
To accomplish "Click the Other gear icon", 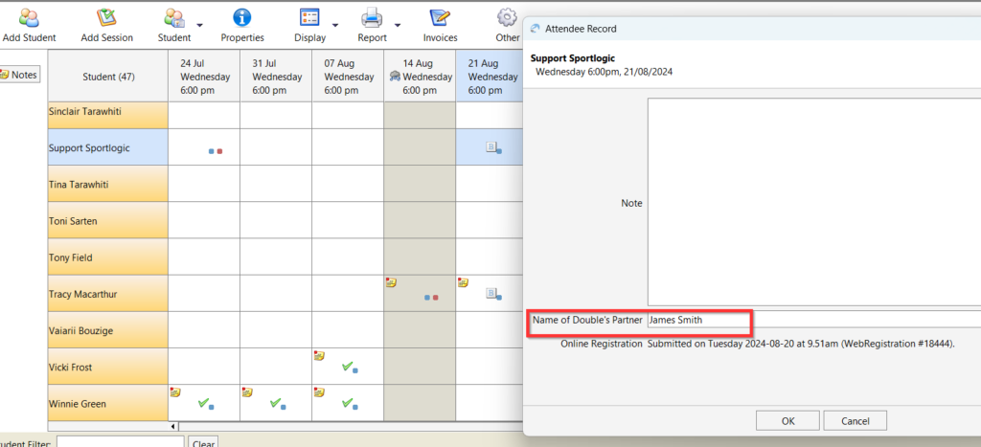I will 507,17.
